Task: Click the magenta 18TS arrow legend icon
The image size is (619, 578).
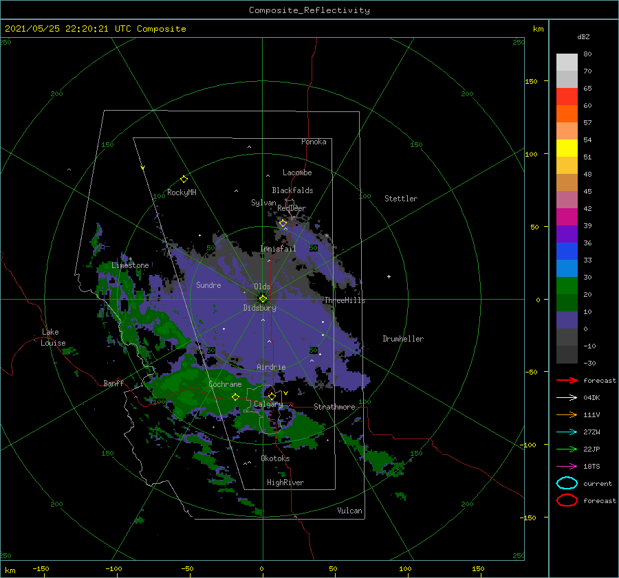Action: coord(567,467)
